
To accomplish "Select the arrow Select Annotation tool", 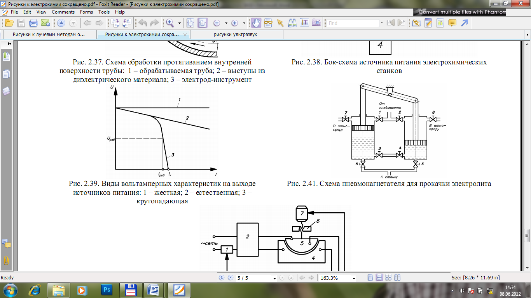I will (280, 23).
